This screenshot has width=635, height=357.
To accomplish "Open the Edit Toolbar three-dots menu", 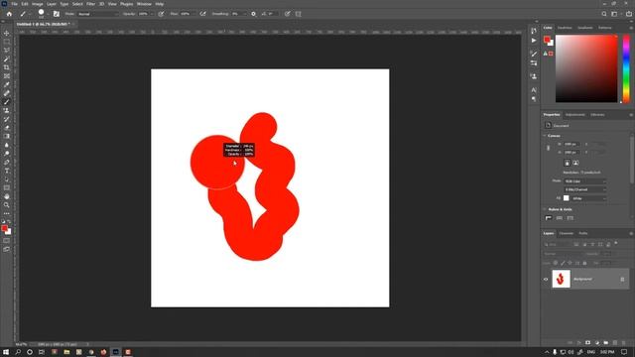I will pyautogui.click(x=7, y=213).
